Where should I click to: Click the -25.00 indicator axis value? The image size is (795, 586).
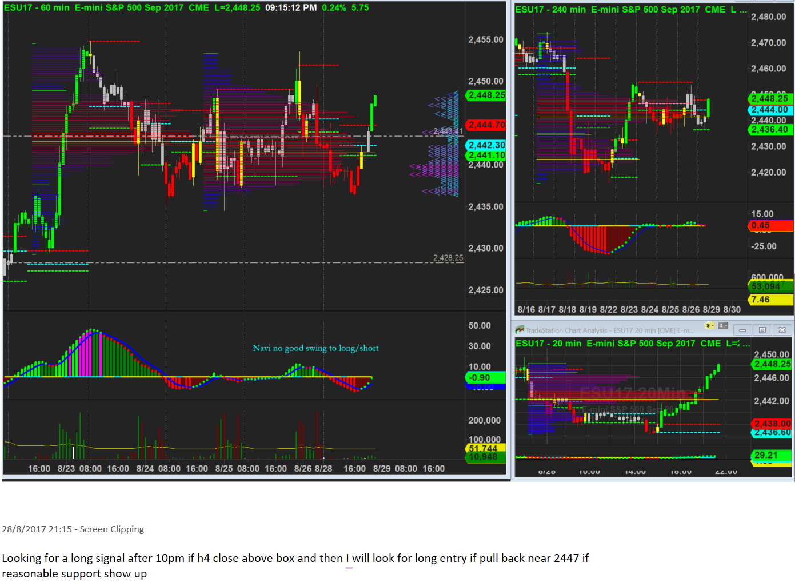764,246
